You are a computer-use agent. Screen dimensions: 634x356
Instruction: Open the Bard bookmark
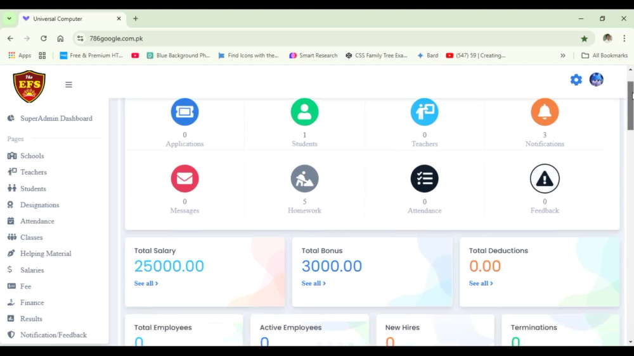click(427, 55)
